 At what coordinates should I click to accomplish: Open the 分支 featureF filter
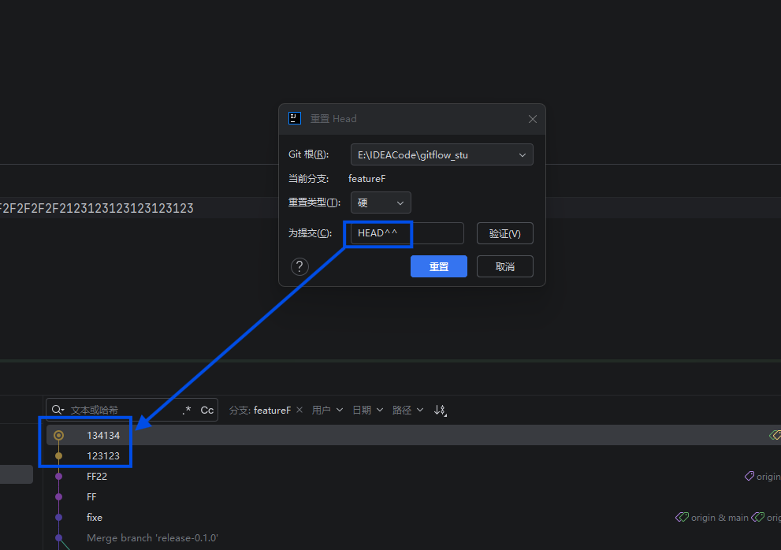pos(259,410)
